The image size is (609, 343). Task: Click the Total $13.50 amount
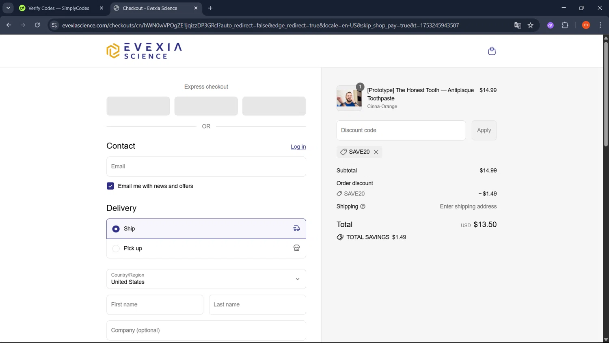(485, 225)
